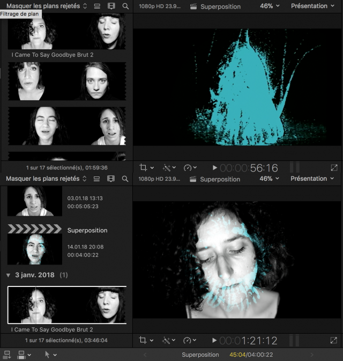Viewport: 343px width, 361px height.
Task: Select the arrow selection tool in the bottom toolbar
Action: click(x=47, y=355)
